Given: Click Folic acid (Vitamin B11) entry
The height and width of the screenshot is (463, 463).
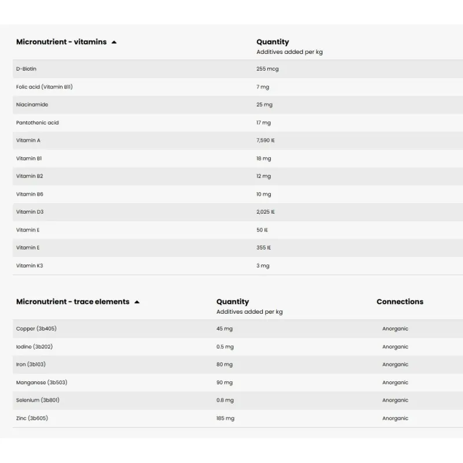Looking at the screenshot, I should pos(45,87).
